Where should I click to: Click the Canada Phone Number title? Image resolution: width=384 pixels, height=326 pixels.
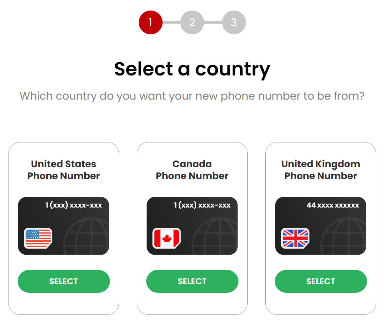(x=192, y=170)
